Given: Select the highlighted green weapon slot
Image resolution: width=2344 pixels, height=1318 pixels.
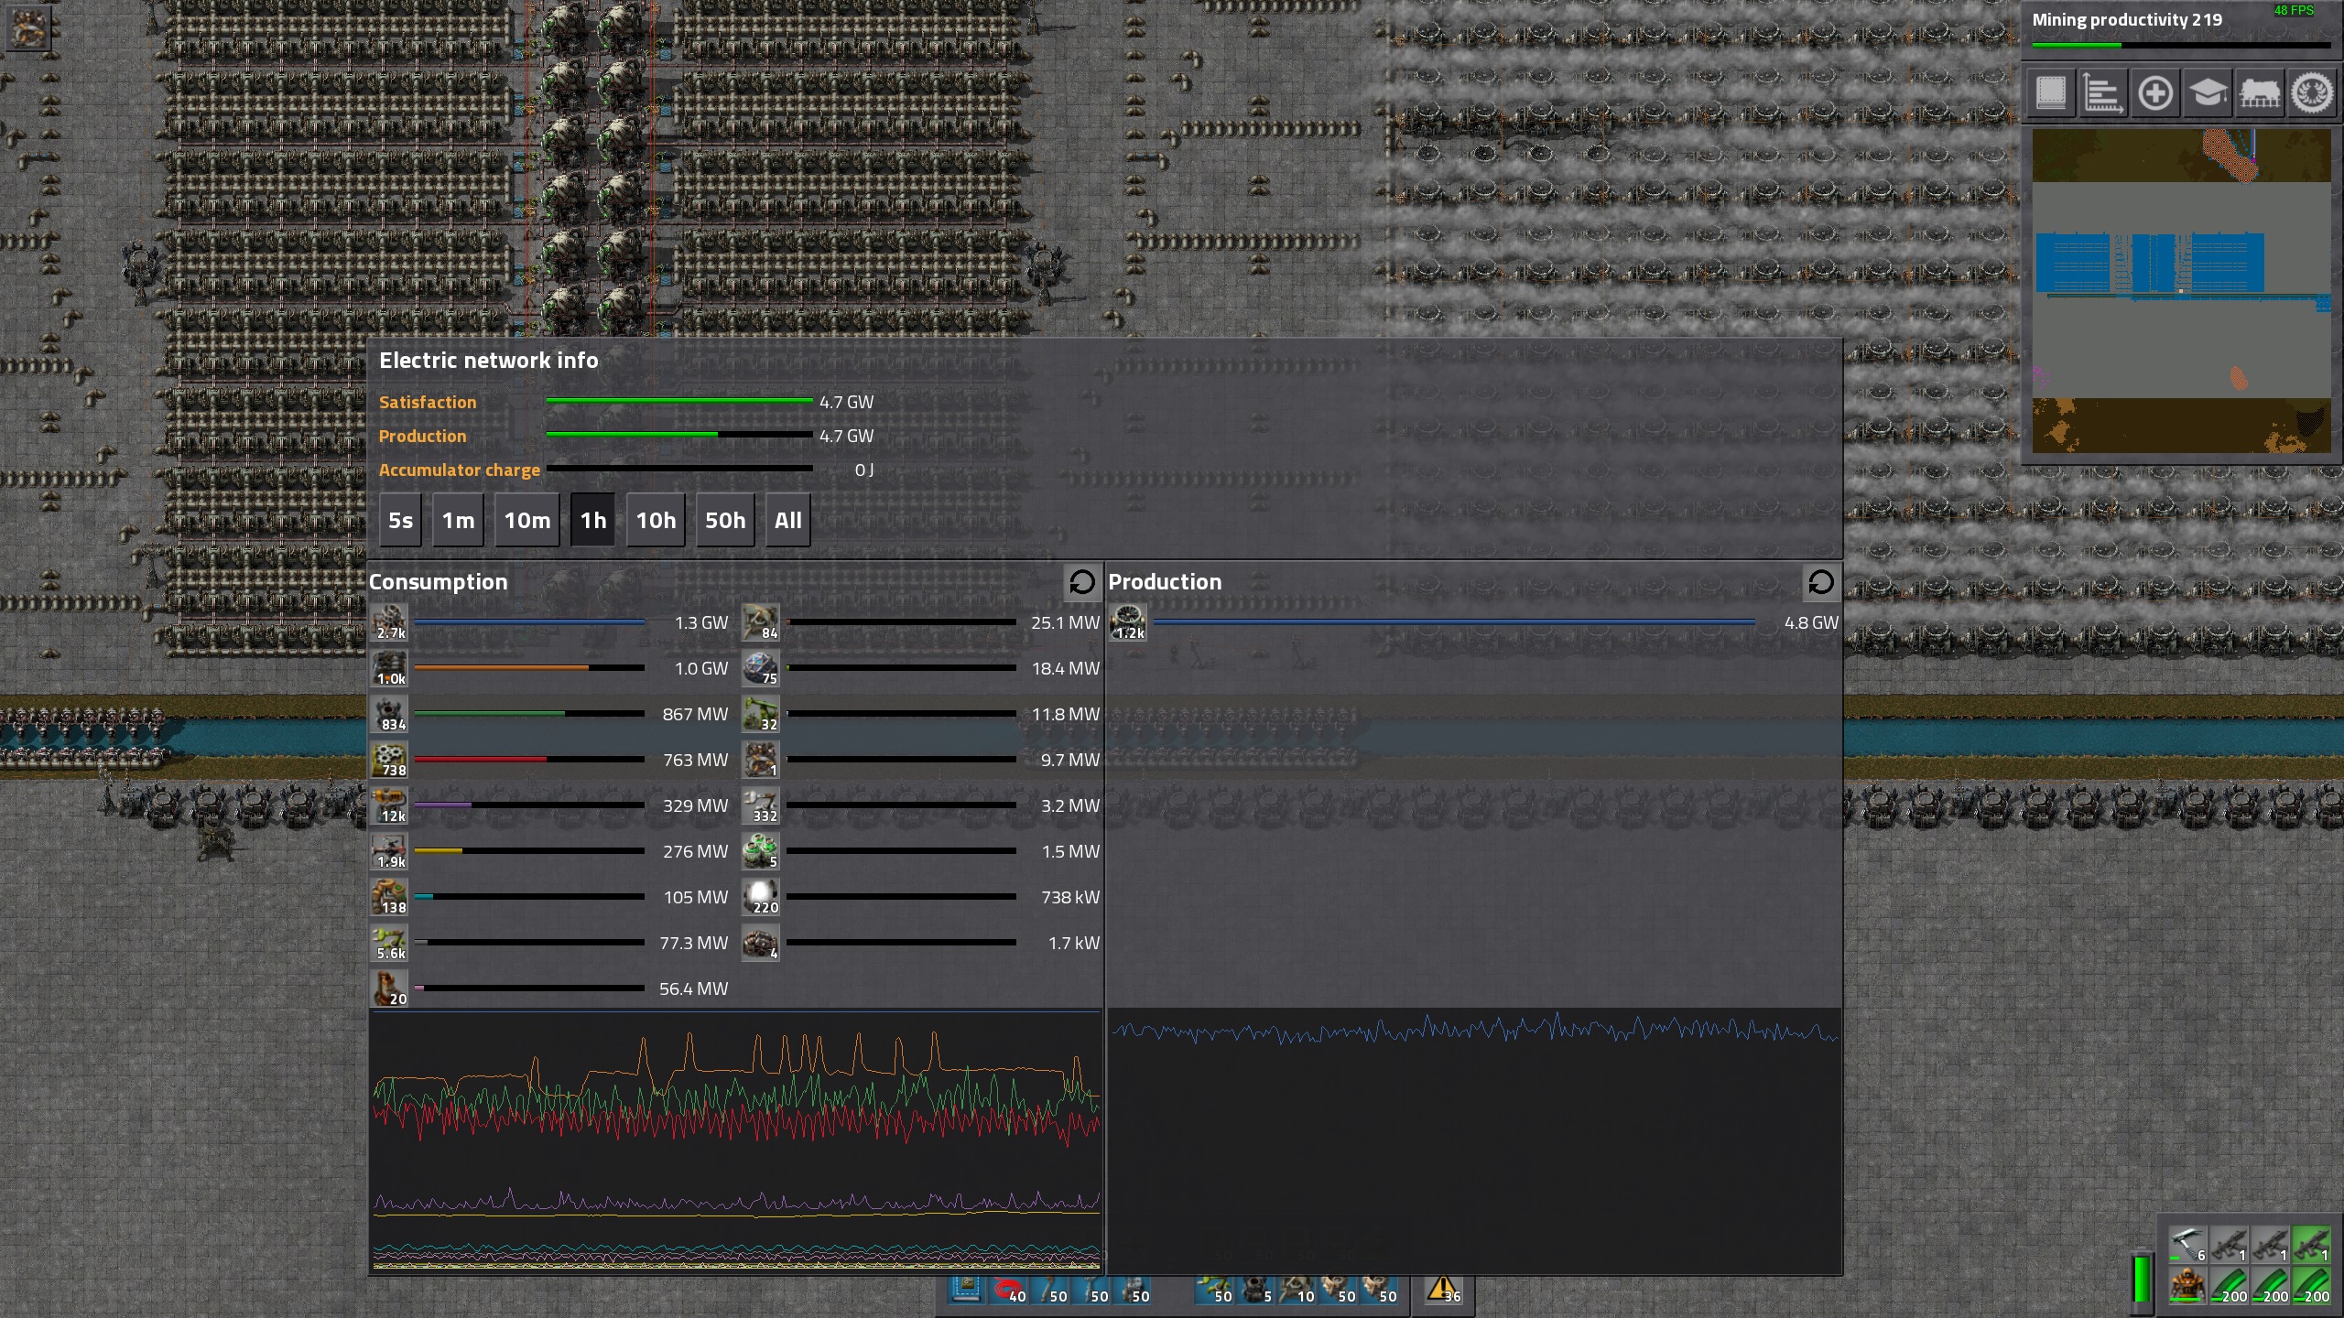Looking at the screenshot, I should 2313,1246.
